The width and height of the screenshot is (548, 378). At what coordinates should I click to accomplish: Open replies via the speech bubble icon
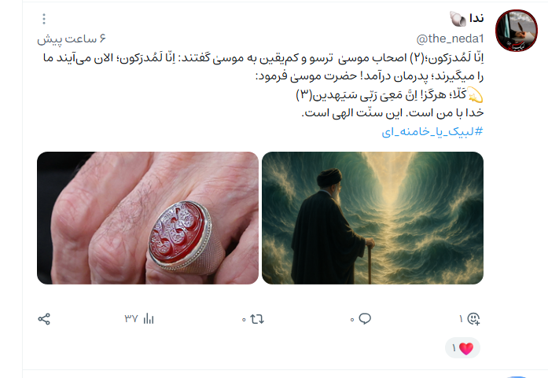point(365,318)
